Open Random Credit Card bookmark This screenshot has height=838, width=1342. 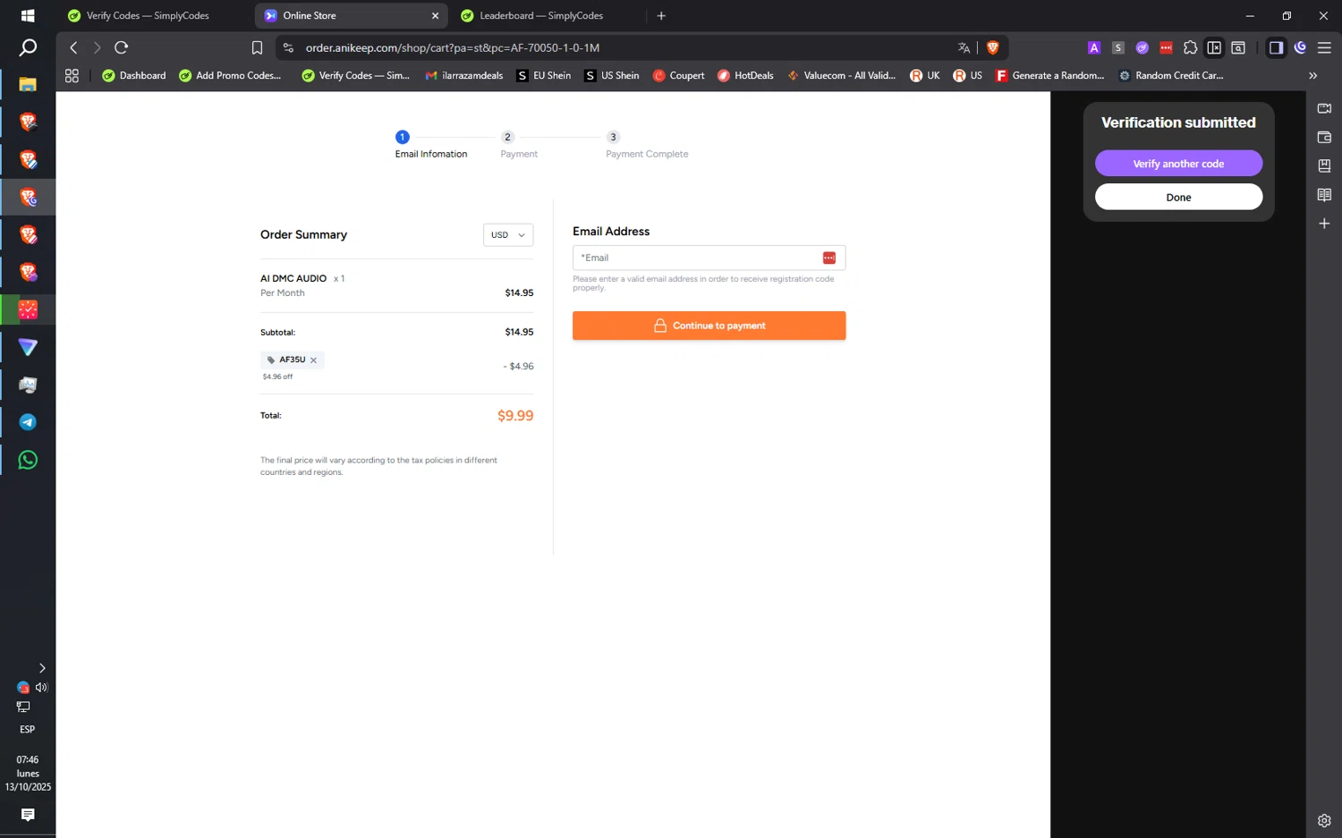click(x=1171, y=75)
